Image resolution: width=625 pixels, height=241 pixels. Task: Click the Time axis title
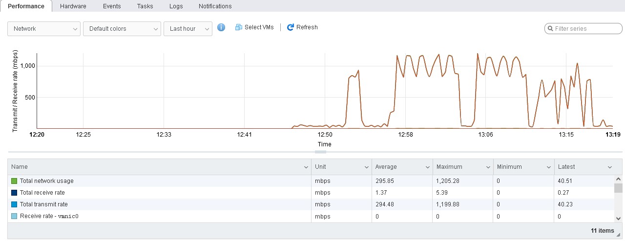[325, 144]
